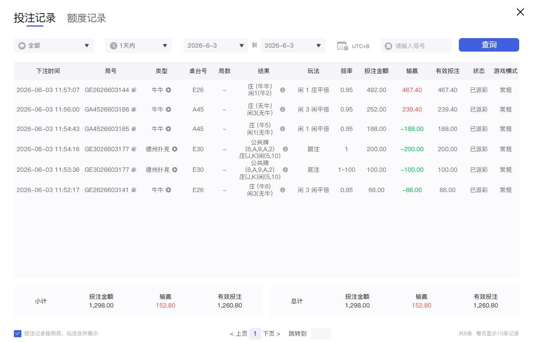The height and width of the screenshot is (342, 537).
Task: Go to previous page 上页
Action: tap(239, 334)
